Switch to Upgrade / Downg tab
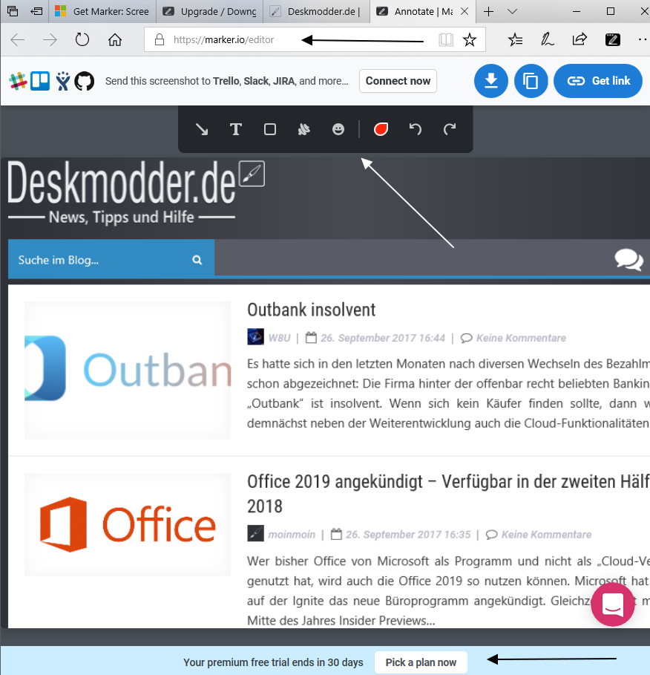Image resolution: width=650 pixels, height=675 pixels. pyautogui.click(x=209, y=11)
